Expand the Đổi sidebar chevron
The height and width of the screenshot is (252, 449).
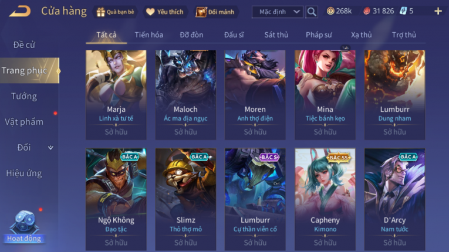(x=50, y=148)
